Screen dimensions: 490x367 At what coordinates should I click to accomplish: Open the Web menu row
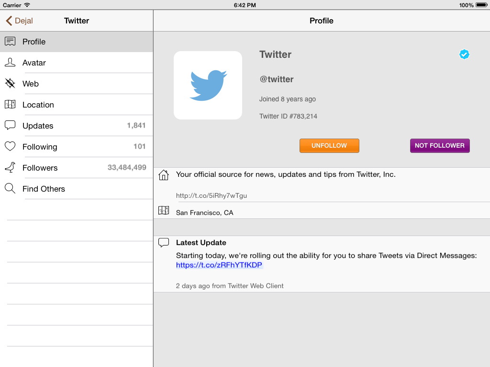(77, 83)
